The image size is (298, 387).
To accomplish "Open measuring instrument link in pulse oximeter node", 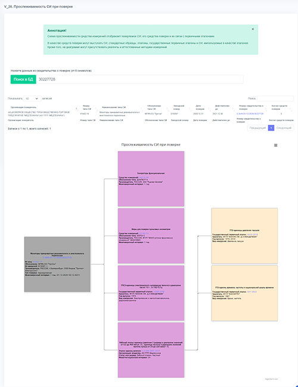I will pos(144,234).
